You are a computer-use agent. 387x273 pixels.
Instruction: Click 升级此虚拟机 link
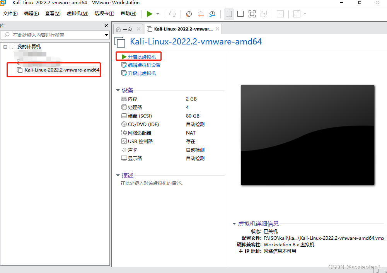[142, 73]
